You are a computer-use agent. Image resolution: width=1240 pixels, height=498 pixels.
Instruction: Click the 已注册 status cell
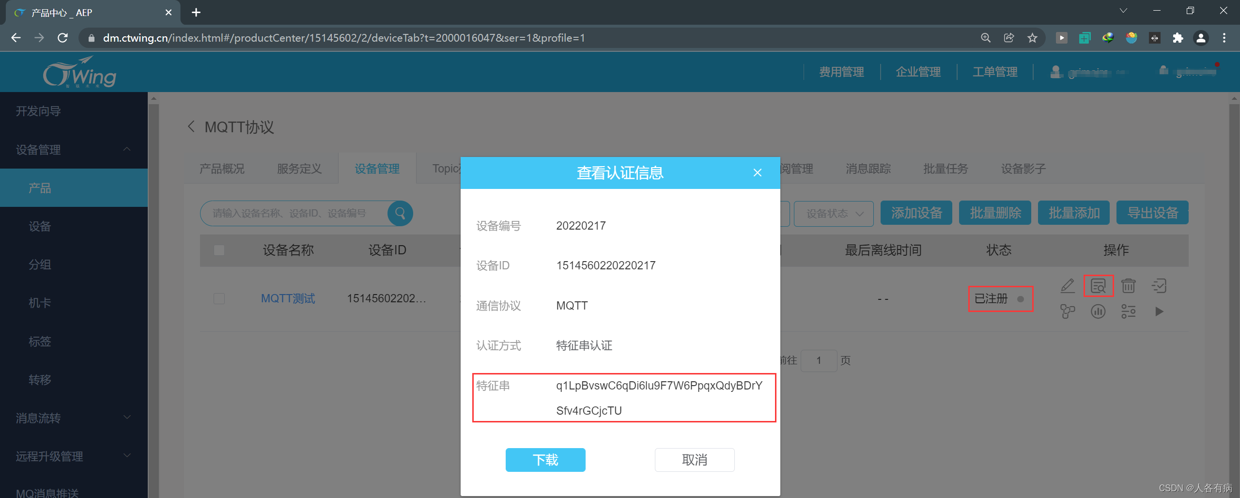pos(1000,298)
